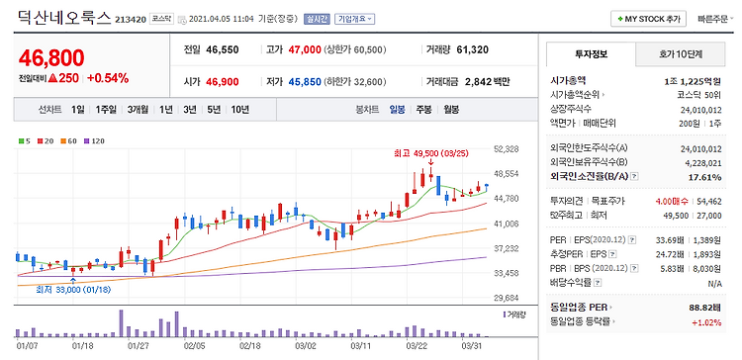Image resolution: width=742 pixels, height=360 pixels.
Task: Click the 외국인소진율 value 17.61%
Action: coord(706,177)
